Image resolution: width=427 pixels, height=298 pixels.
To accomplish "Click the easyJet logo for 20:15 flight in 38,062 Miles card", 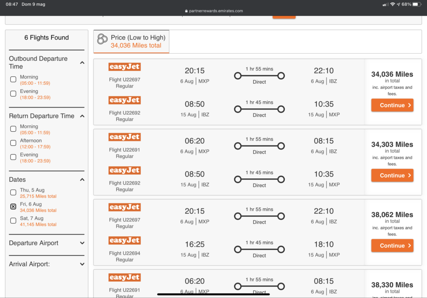I will click(x=124, y=207).
